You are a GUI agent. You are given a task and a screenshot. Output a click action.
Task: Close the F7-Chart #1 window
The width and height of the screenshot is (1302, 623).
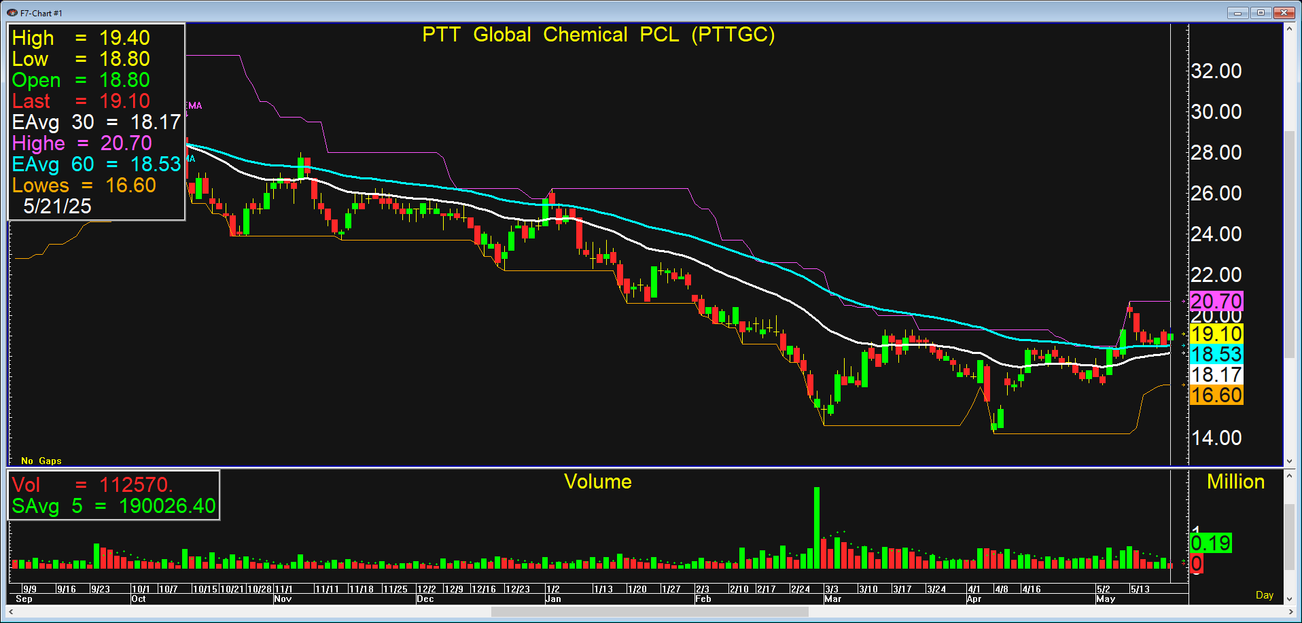(1284, 12)
